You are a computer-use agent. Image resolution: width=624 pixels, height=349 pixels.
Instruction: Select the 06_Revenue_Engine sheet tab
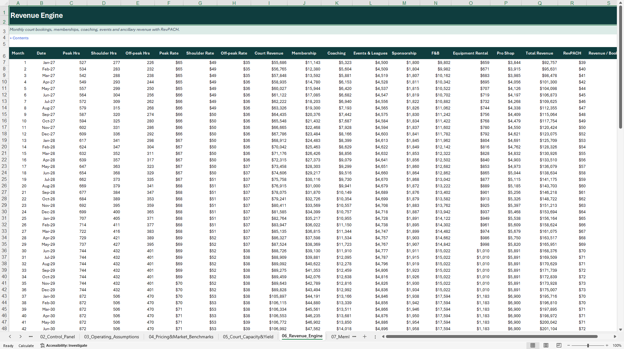click(302, 336)
